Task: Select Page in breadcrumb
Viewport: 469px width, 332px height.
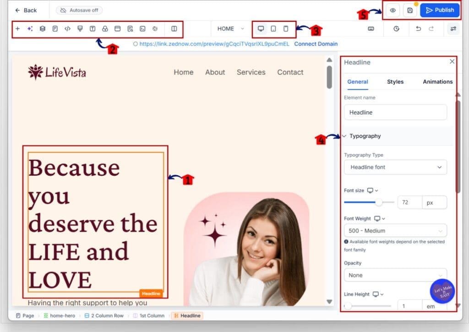Action: [25, 316]
